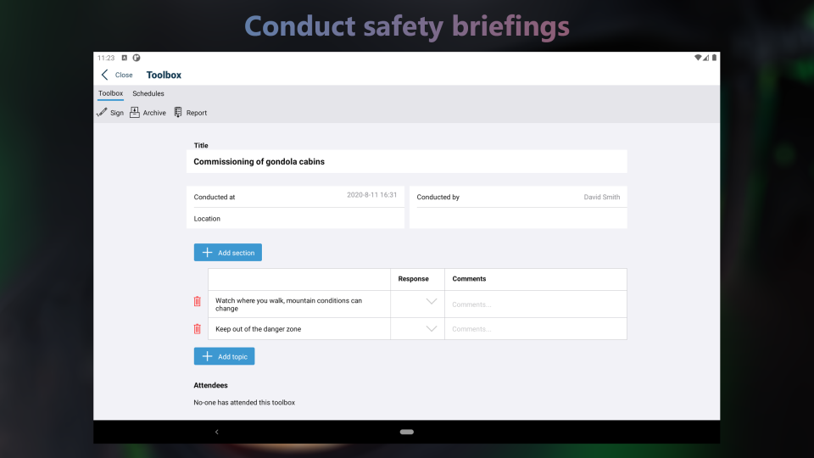Click the Conducted at date 2020-8-11 16:31
This screenshot has height=458, width=814.
371,195
